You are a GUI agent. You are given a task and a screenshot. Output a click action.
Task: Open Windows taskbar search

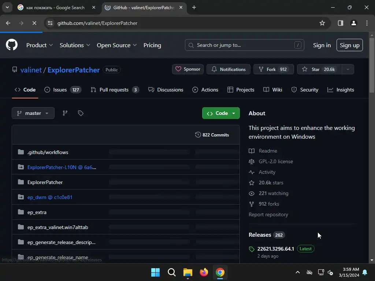[x=171, y=272]
